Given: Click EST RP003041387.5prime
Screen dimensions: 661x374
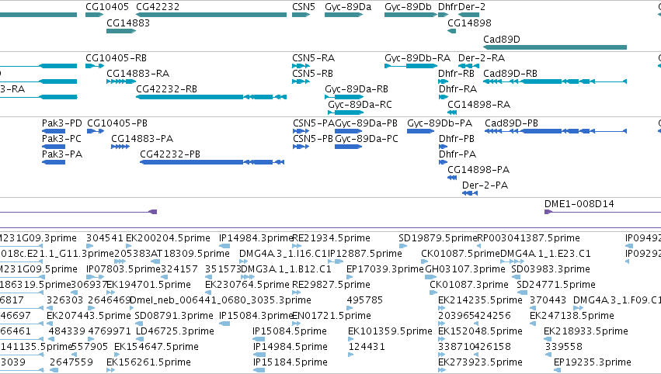Looking at the screenshot, I should click(x=528, y=238).
